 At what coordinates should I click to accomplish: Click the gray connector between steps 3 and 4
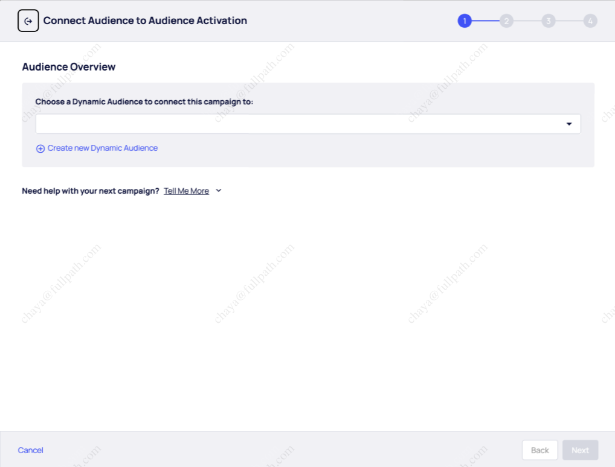pos(569,21)
